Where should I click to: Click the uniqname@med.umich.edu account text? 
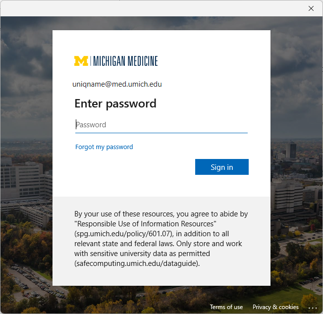pos(117,84)
